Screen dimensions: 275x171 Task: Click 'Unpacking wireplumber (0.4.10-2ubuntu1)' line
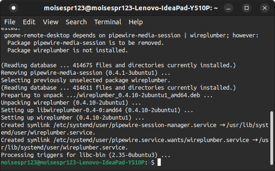(x=71, y=103)
